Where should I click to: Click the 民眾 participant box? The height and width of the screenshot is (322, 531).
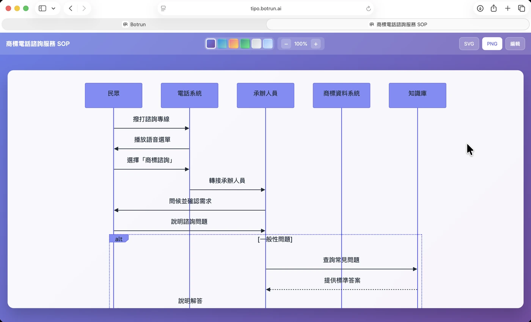[113, 95]
